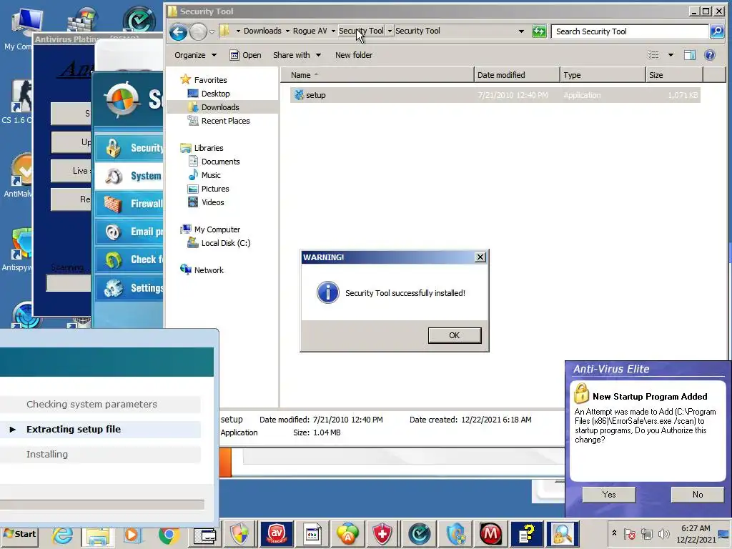Click OK in the WARNING dialog
732x549 pixels.
point(454,335)
